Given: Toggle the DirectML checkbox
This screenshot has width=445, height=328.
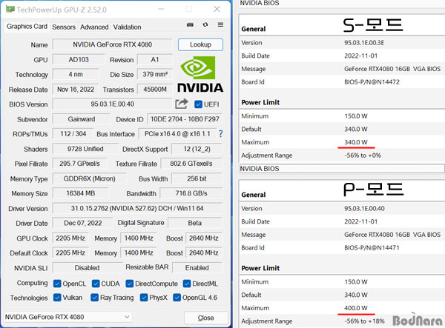Looking at the screenshot, I should tap(187, 284).
